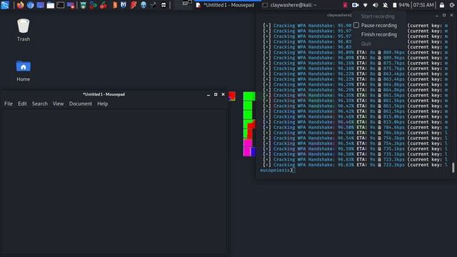Choose Quit in the recorder menu
Screen dimensions: 457x257
pyautogui.click(x=366, y=44)
